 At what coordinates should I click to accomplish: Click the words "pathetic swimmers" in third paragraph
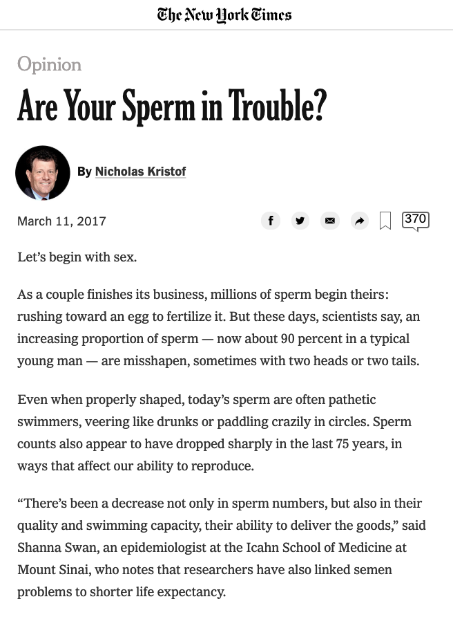(196, 410)
